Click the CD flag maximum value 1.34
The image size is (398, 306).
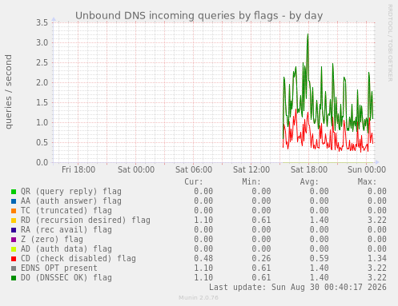coord(377,259)
